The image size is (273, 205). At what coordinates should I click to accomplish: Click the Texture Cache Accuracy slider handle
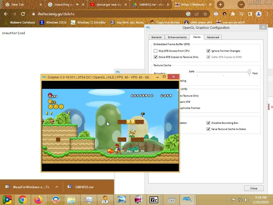(x=249, y=72)
